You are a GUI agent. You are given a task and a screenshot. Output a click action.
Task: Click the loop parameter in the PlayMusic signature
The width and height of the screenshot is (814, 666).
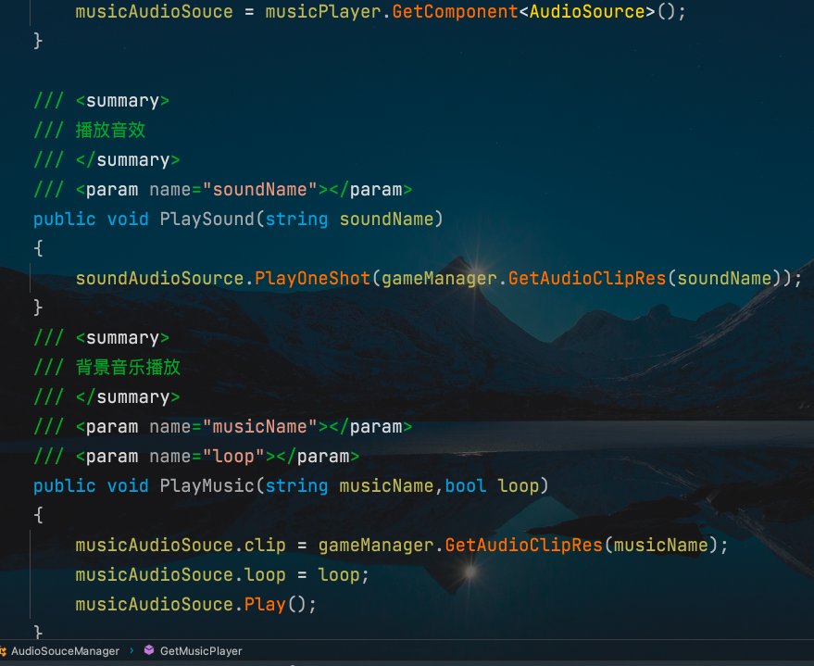518,486
